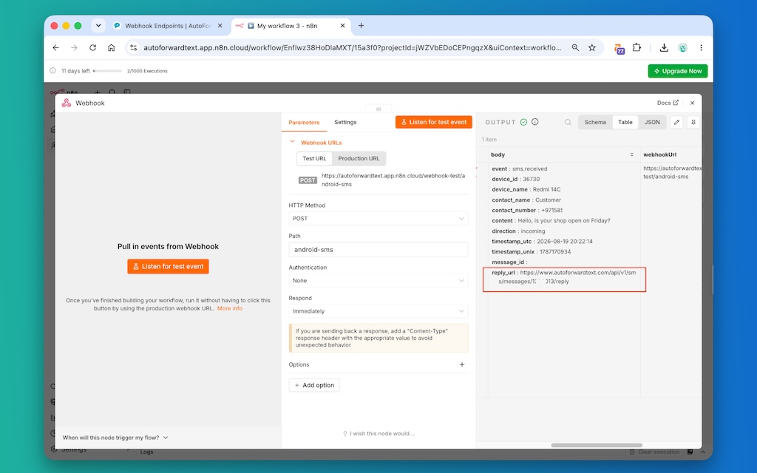Open the Respond dropdown
The image size is (757, 473).
(378, 311)
